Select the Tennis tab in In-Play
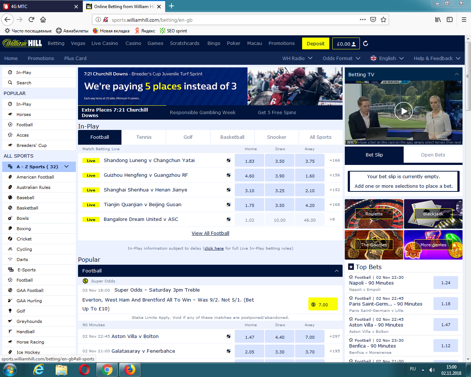471x377 pixels. (x=144, y=137)
